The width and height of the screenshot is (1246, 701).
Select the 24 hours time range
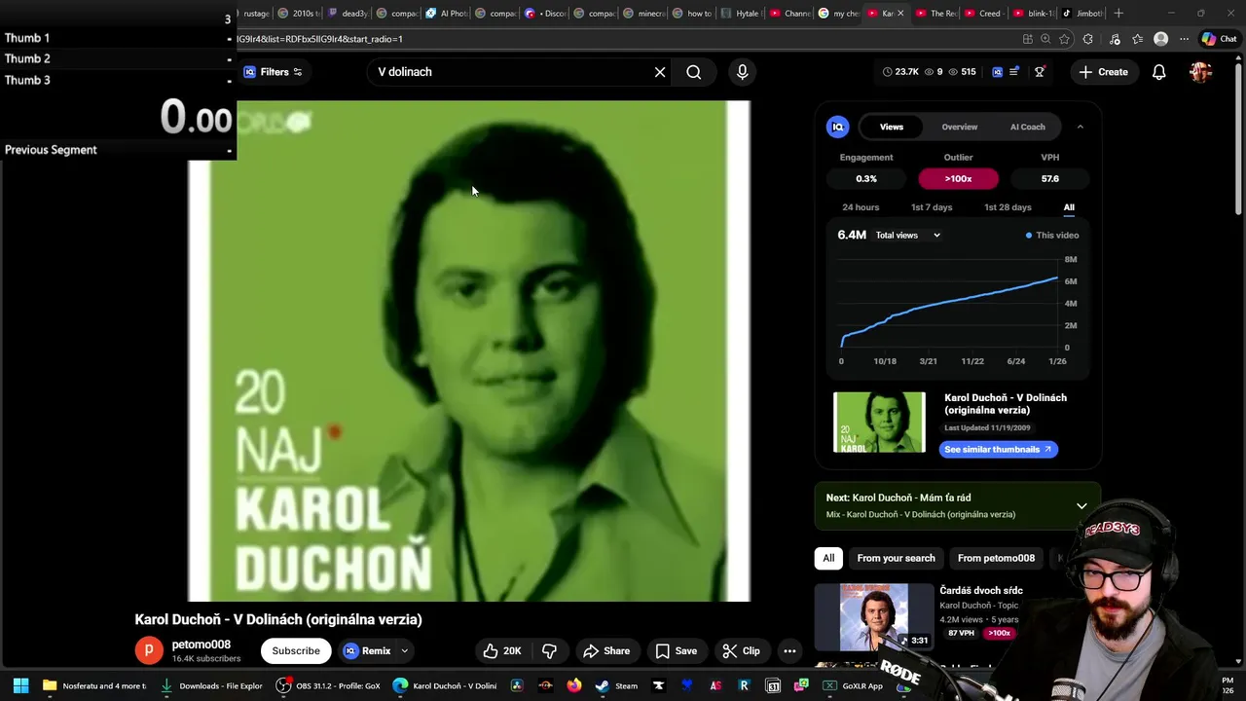[861, 207]
